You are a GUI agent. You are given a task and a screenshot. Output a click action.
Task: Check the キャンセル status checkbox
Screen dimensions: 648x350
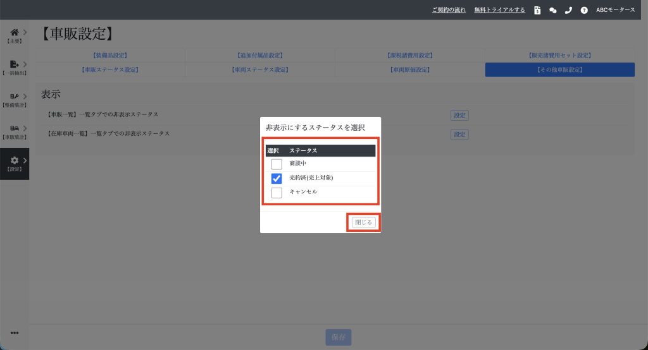coord(277,193)
